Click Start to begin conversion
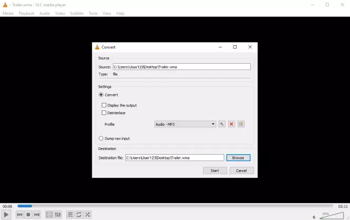Image resolution: width=350 pixels, height=220 pixels. coord(215,171)
